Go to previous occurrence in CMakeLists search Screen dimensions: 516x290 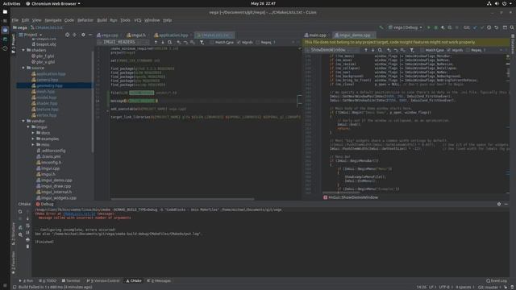coord(156,43)
